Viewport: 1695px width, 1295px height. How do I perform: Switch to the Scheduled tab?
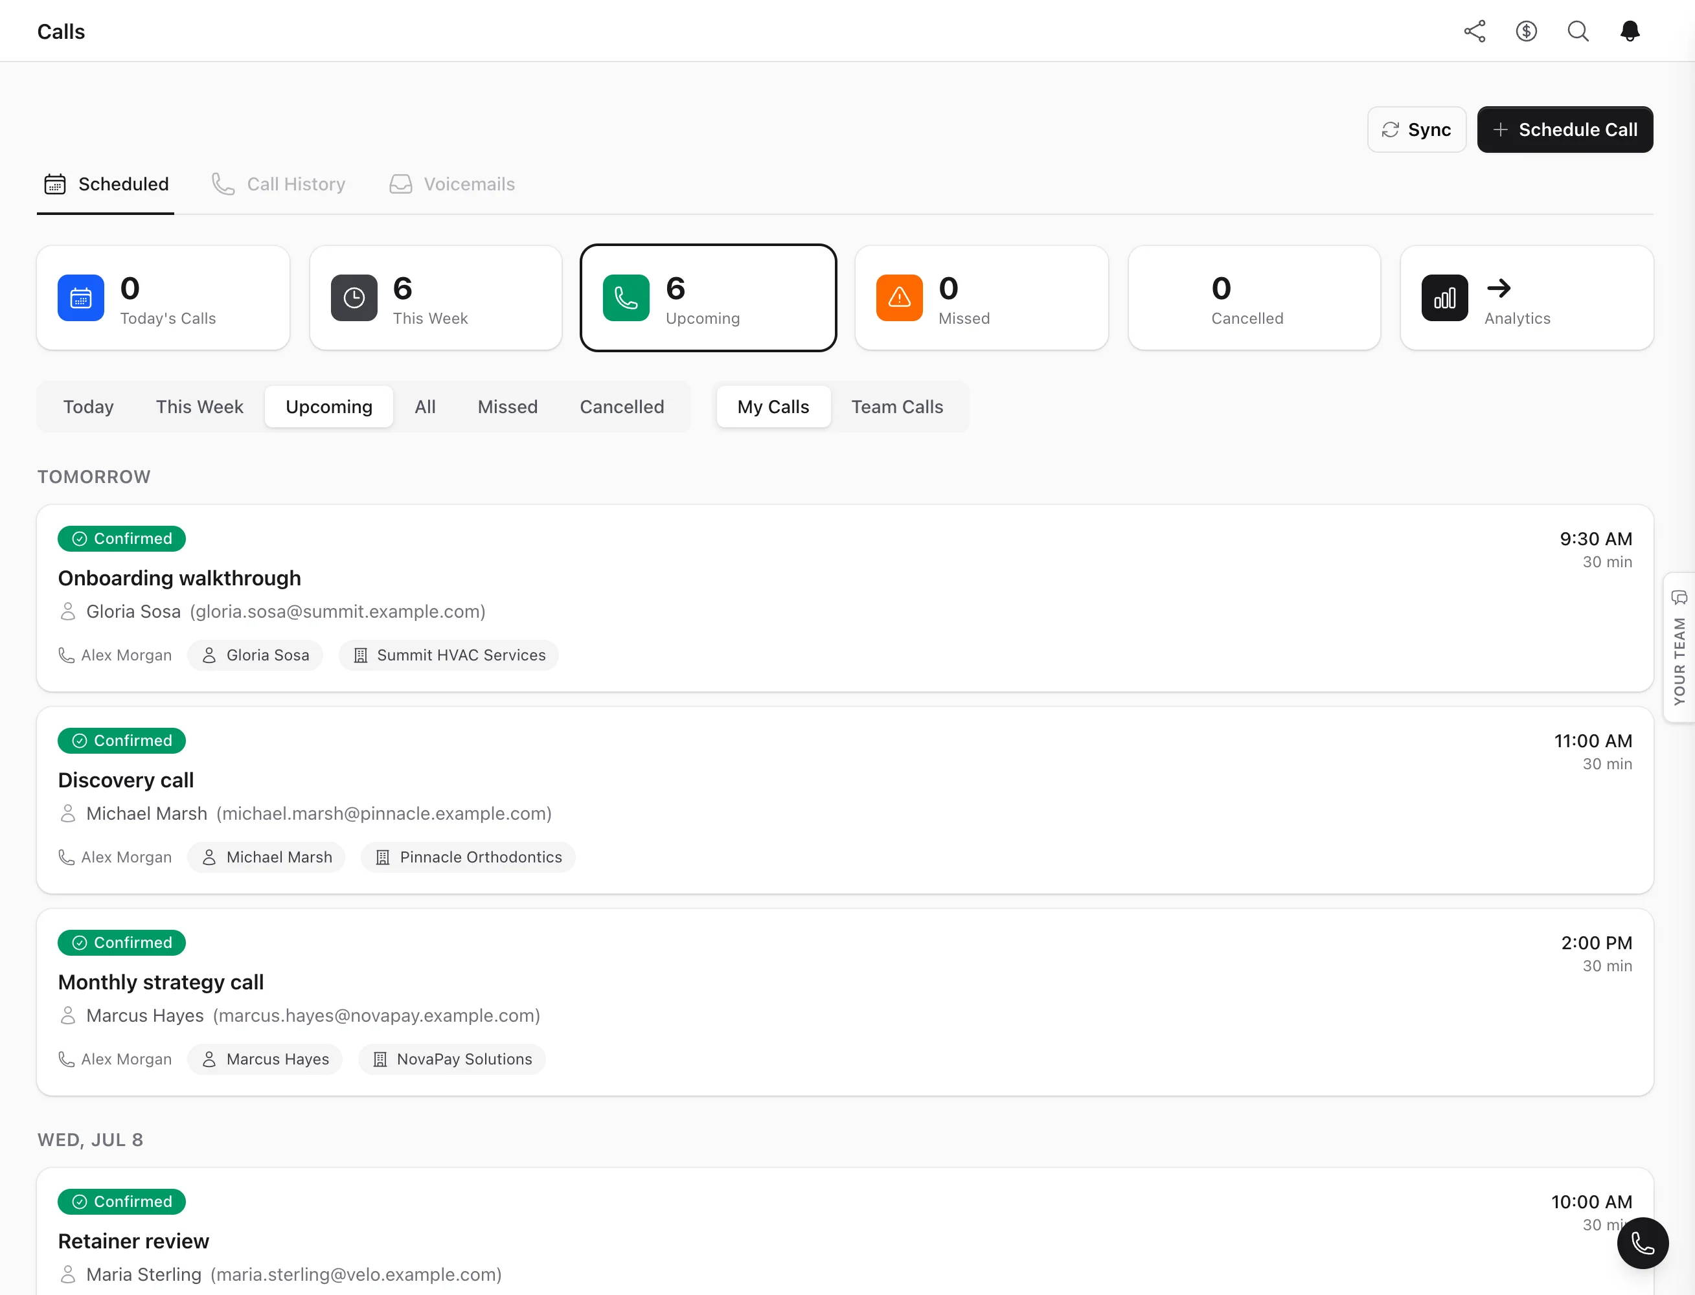[x=106, y=185]
